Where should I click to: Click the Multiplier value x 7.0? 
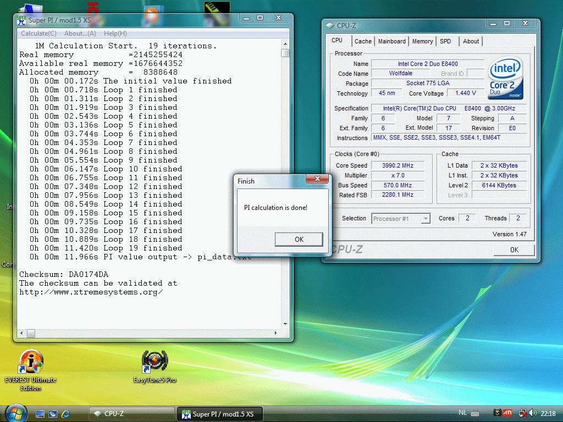(398, 175)
